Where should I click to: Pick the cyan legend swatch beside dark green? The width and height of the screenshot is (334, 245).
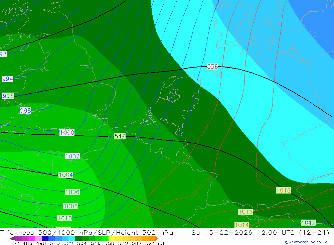pyautogui.click(x=72, y=238)
